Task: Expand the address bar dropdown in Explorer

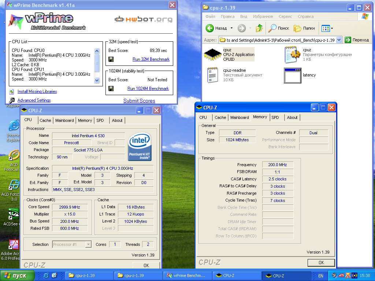Action: [x=339, y=40]
